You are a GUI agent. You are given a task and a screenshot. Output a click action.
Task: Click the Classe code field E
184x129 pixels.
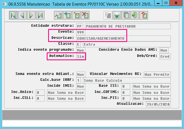(78, 45)
